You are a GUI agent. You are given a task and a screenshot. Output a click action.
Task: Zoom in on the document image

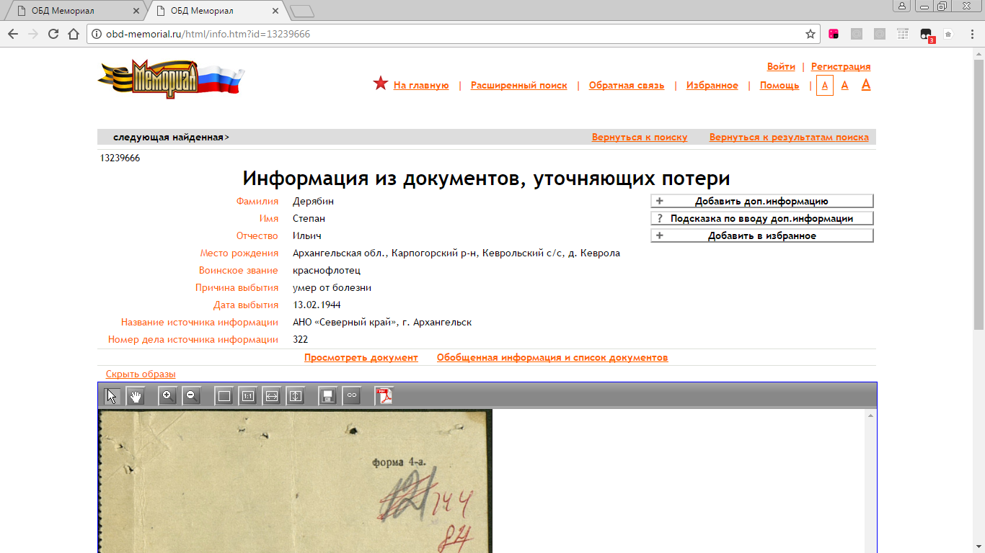167,396
